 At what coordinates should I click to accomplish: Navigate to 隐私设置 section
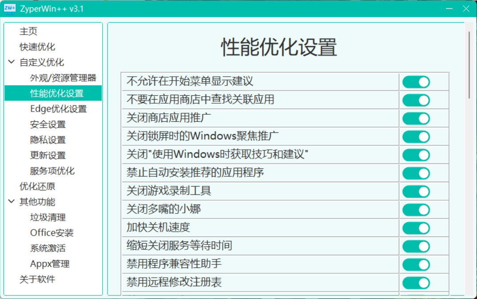coord(48,140)
